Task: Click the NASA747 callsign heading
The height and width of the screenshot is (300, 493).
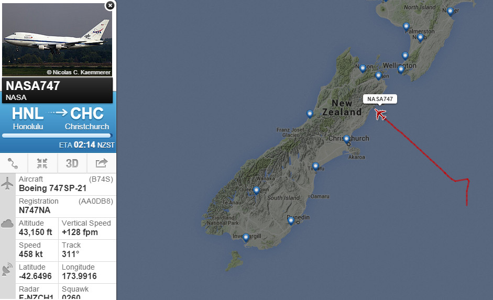Action: (32, 86)
